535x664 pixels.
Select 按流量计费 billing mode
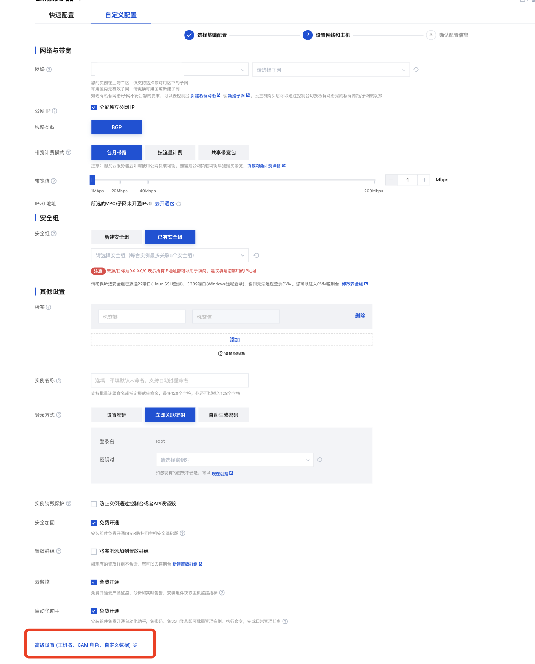click(x=170, y=152)
